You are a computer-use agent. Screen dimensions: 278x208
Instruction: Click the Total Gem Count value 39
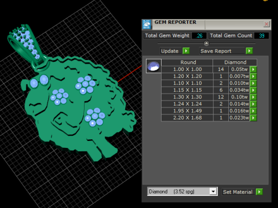[262, 36]
